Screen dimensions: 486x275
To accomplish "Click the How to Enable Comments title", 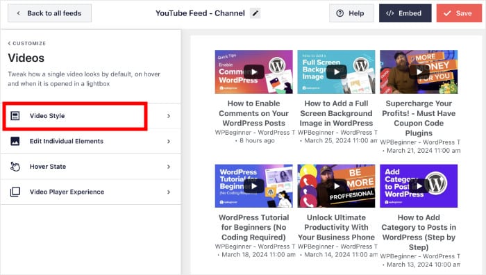I will pos(254,113).
